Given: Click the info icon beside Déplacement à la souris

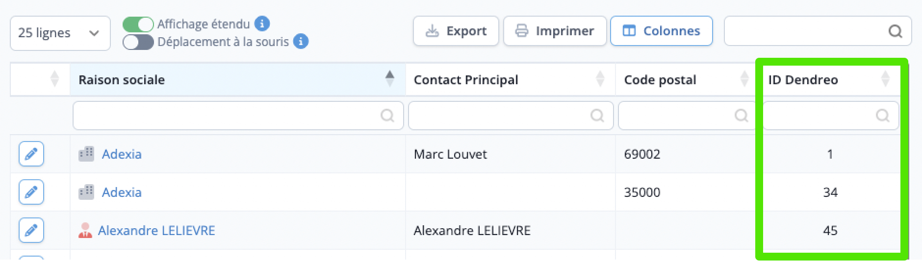Looking at the screenshot, I should pyautogui.click(x=301, y=42).
